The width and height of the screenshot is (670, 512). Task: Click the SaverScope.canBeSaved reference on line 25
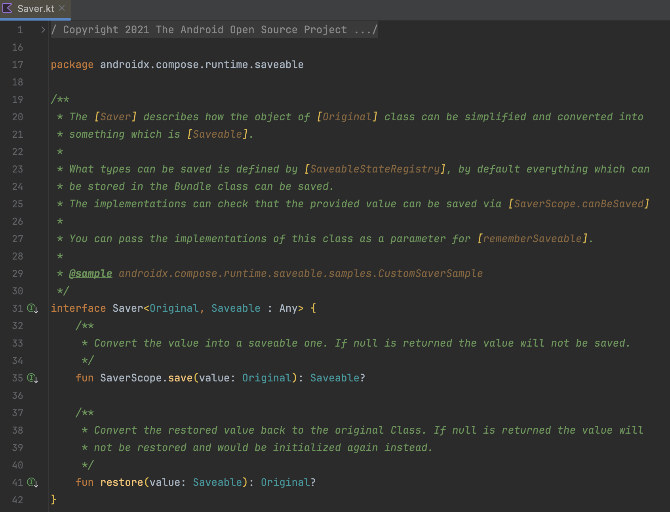click(x=580, y=204)
